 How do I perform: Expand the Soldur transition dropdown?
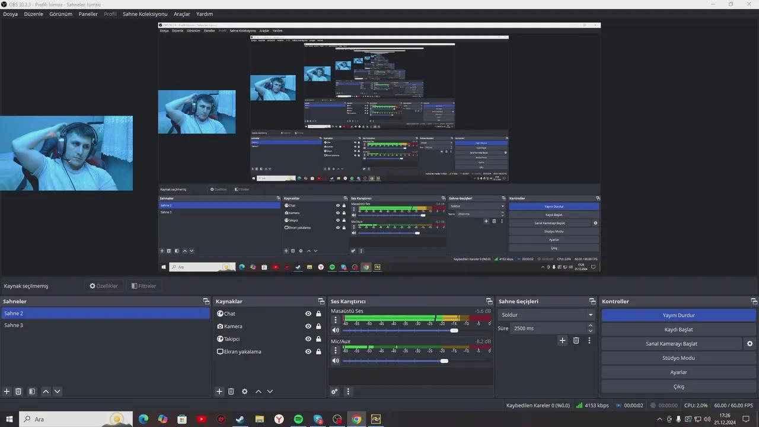(x=590, y=315)
